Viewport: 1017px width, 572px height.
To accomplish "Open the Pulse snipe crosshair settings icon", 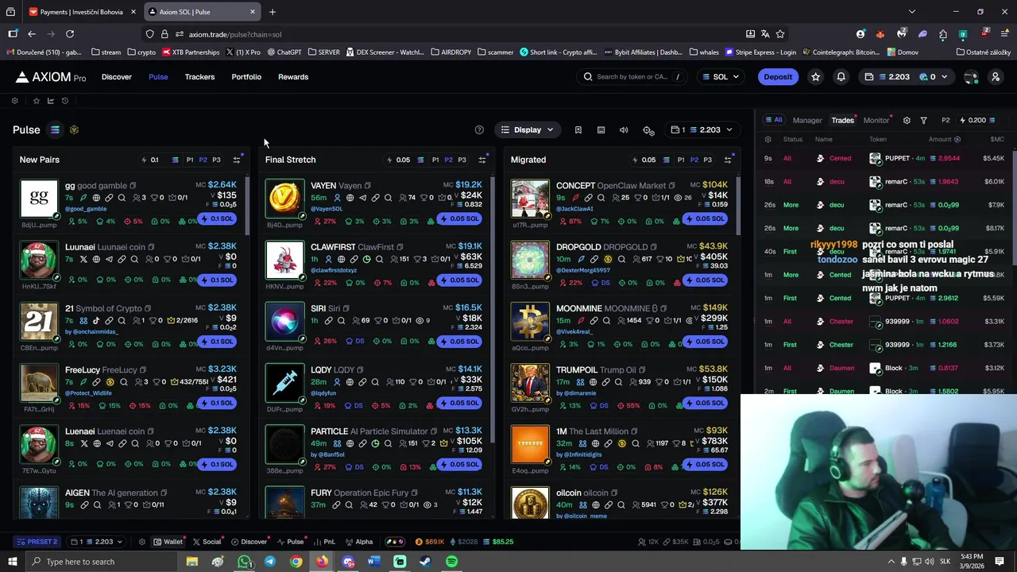I will [648, 130].
